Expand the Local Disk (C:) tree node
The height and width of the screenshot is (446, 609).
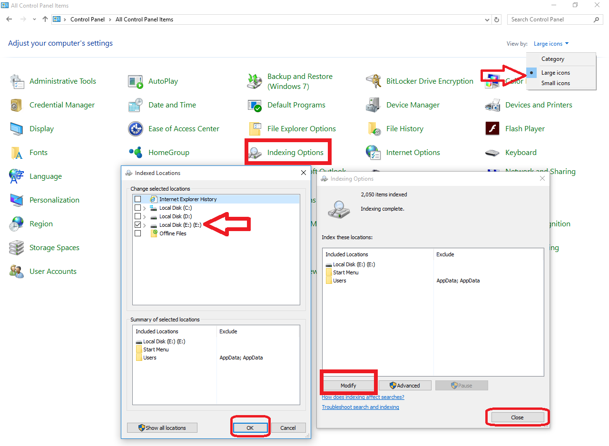click(145, 207)
